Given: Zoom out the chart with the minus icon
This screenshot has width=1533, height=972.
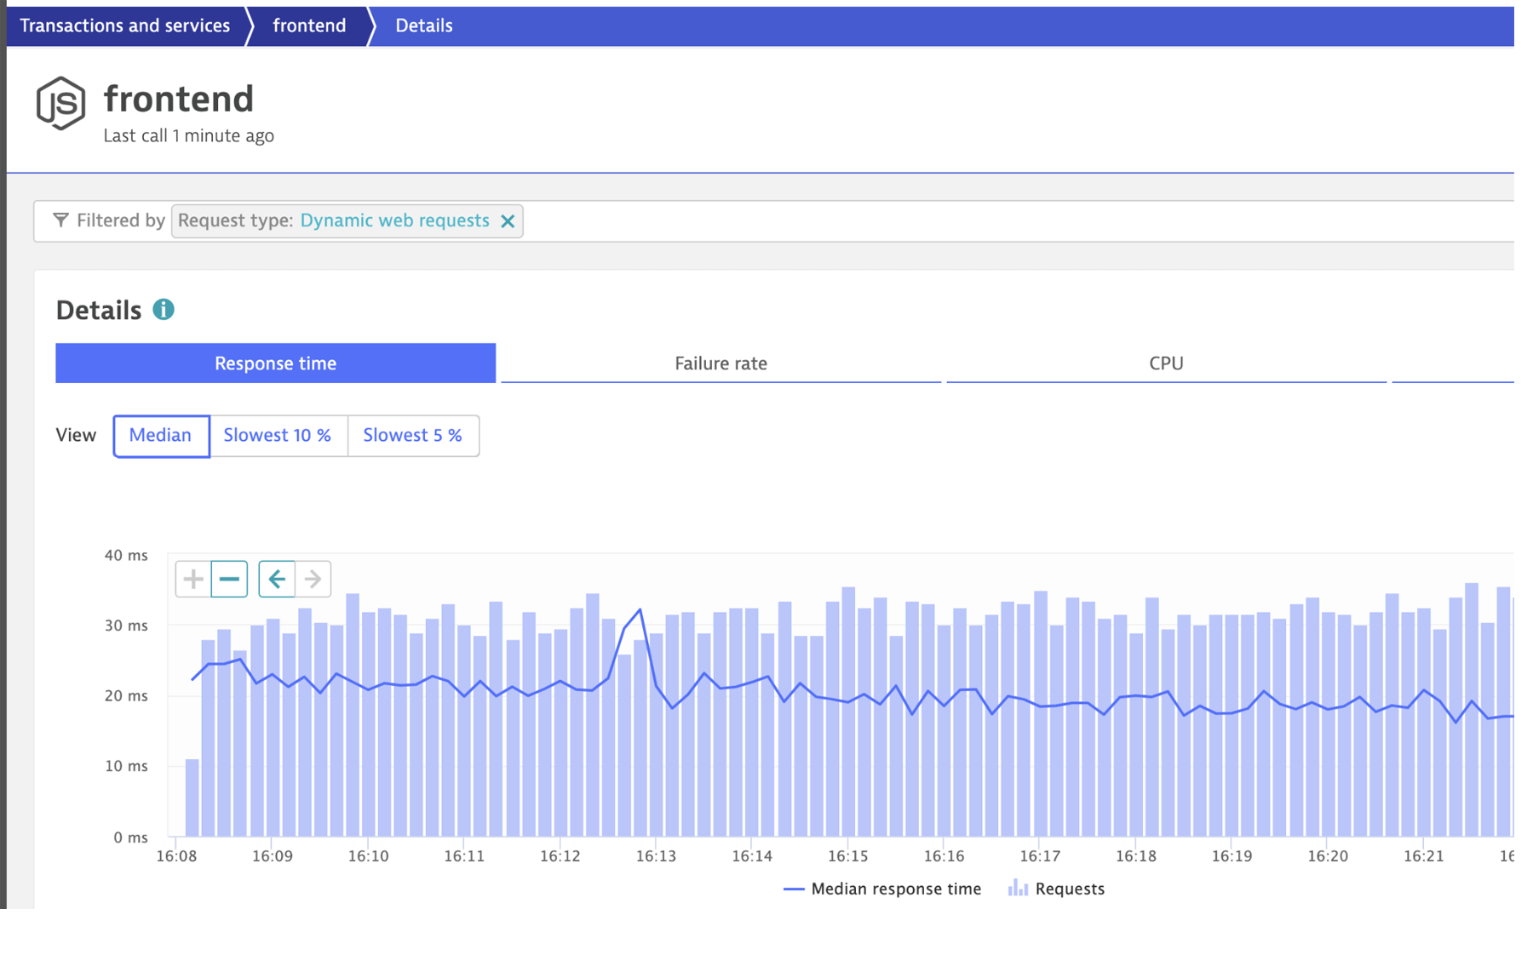Looking at the screenshot, I should pos(229,579).
